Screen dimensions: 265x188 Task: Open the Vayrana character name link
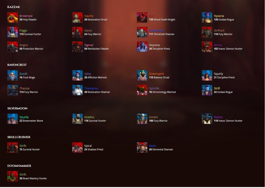tap(154, 45)
